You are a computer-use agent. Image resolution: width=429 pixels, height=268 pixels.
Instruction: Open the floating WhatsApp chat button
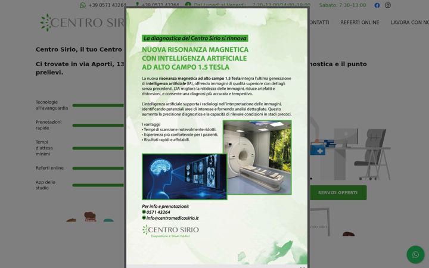pyautogui.click(x=415, y=255)
